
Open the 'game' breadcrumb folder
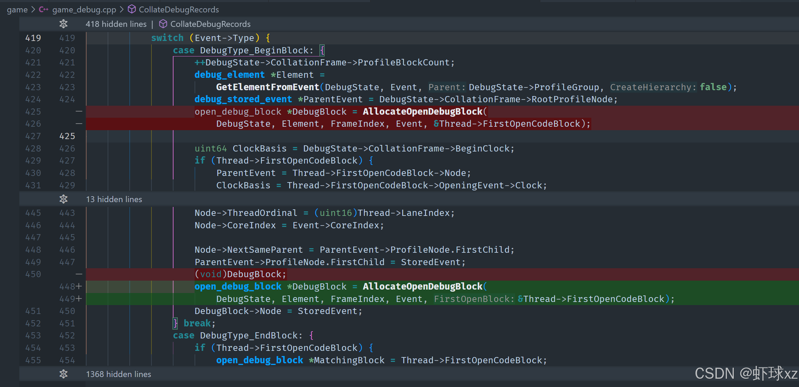point(17,10)
